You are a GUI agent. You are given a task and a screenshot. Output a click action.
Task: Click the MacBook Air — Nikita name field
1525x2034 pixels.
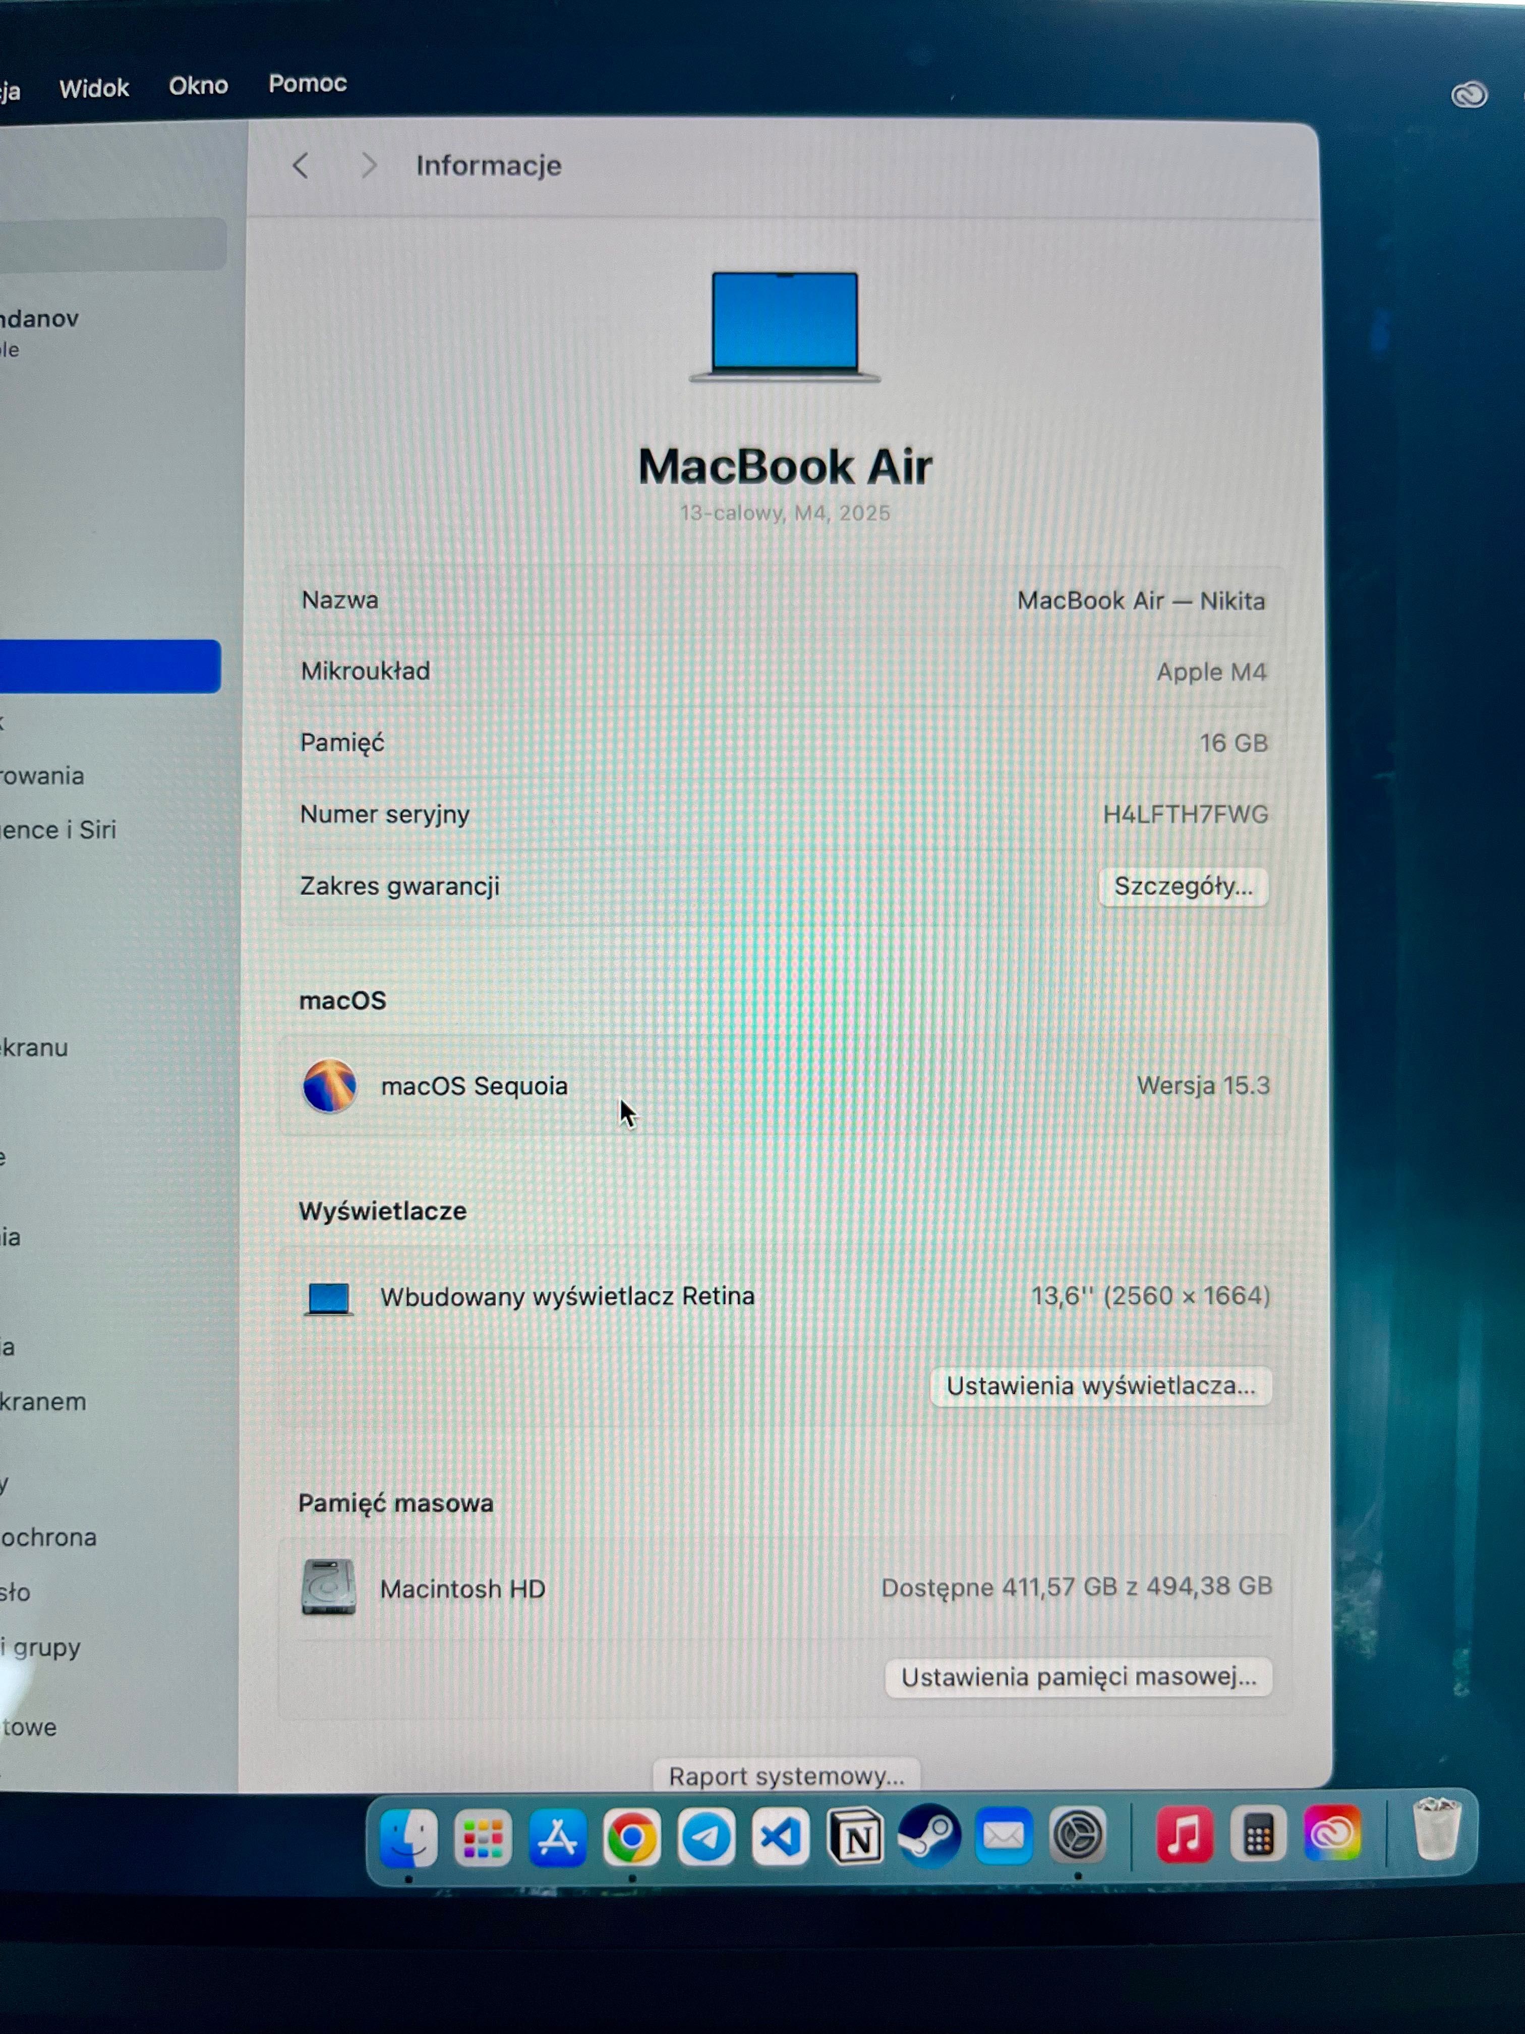[1141, 601]
